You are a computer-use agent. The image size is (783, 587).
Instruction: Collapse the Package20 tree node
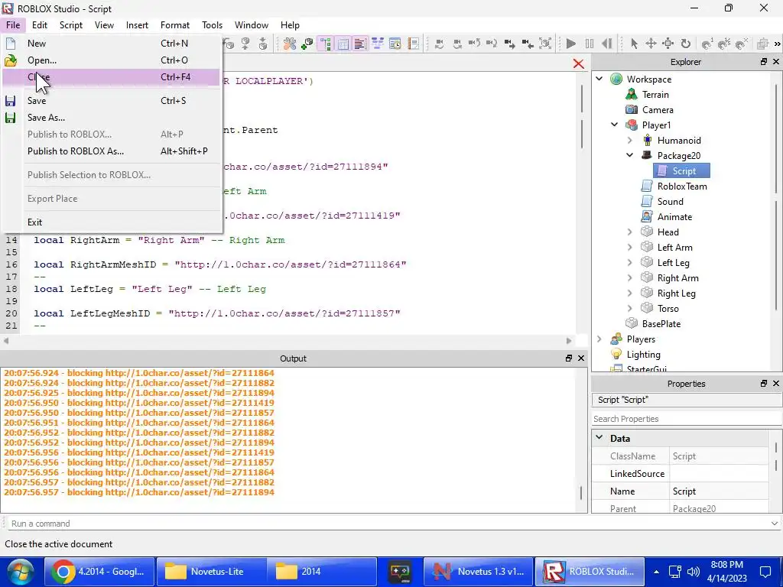[630, 155]
